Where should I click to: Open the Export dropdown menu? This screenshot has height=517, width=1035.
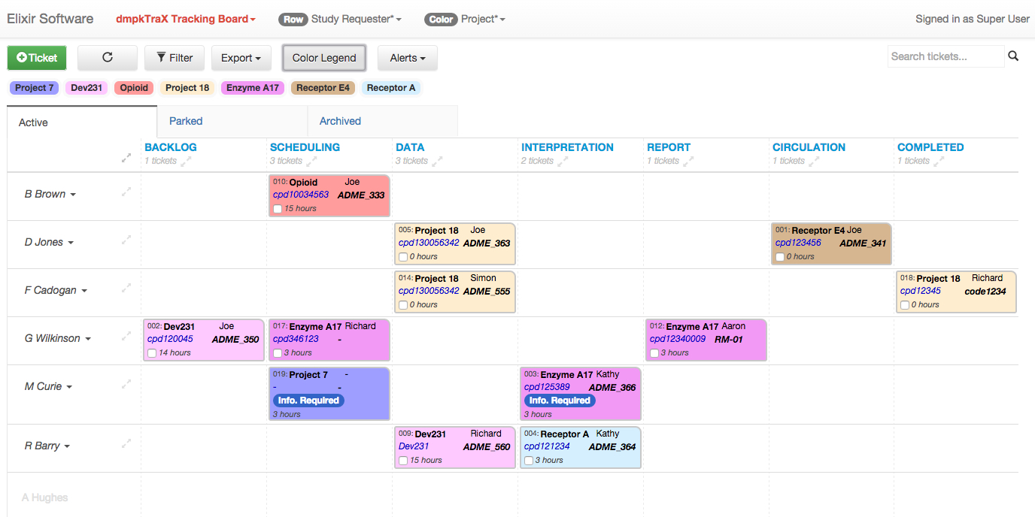pos(241,58)
